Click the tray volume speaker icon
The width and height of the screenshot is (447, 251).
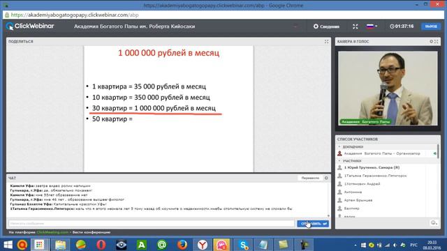[395, 245]
